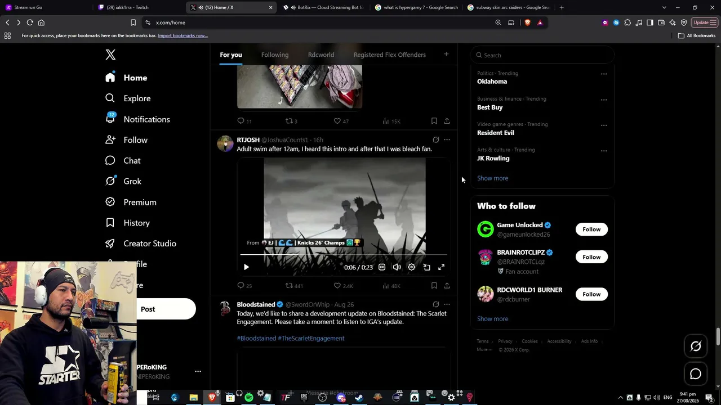
Task: Reload the current page
Action: point(30,22)
